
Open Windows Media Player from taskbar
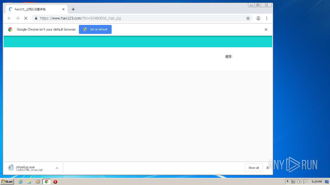38,182
